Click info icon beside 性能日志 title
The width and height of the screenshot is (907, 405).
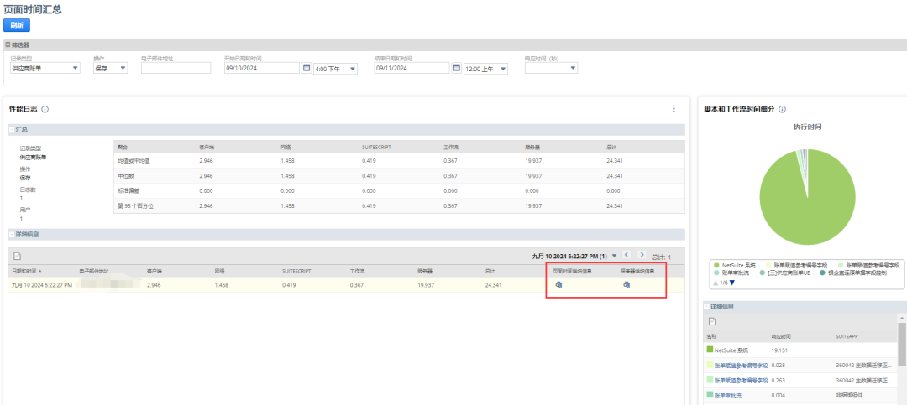[x=45, y=109]
